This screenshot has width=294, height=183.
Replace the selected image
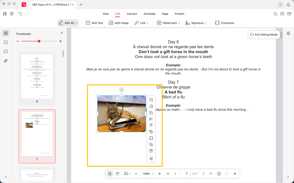pyautogui.click(x=151, y=145)
